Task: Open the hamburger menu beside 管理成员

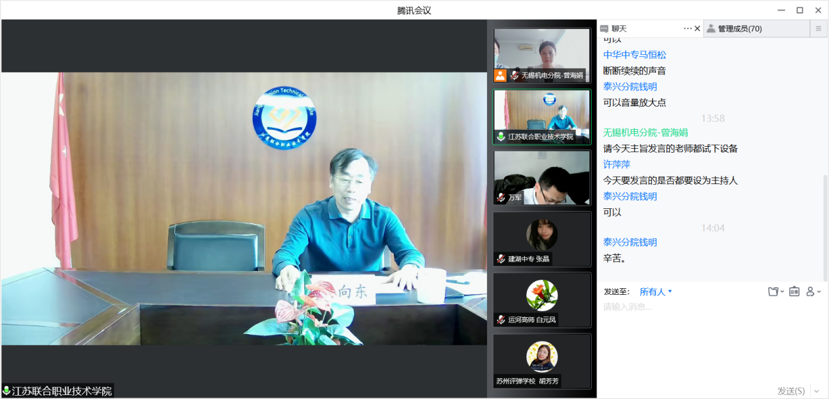Action: pos(818,29)
